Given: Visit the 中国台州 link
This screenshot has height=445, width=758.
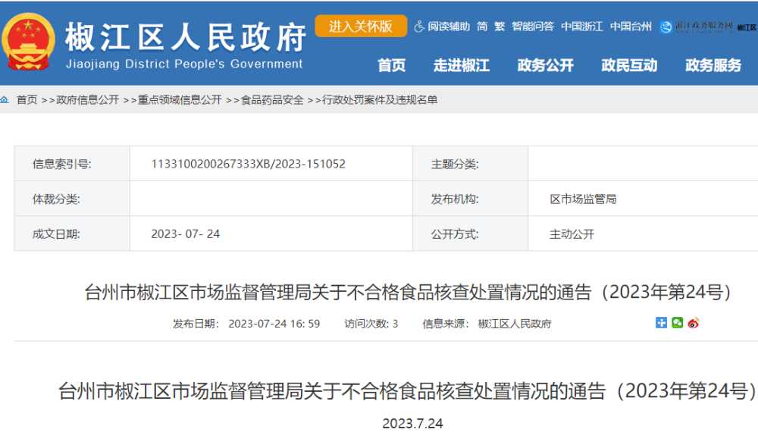Looking at the screenshot, I should 631,27.
